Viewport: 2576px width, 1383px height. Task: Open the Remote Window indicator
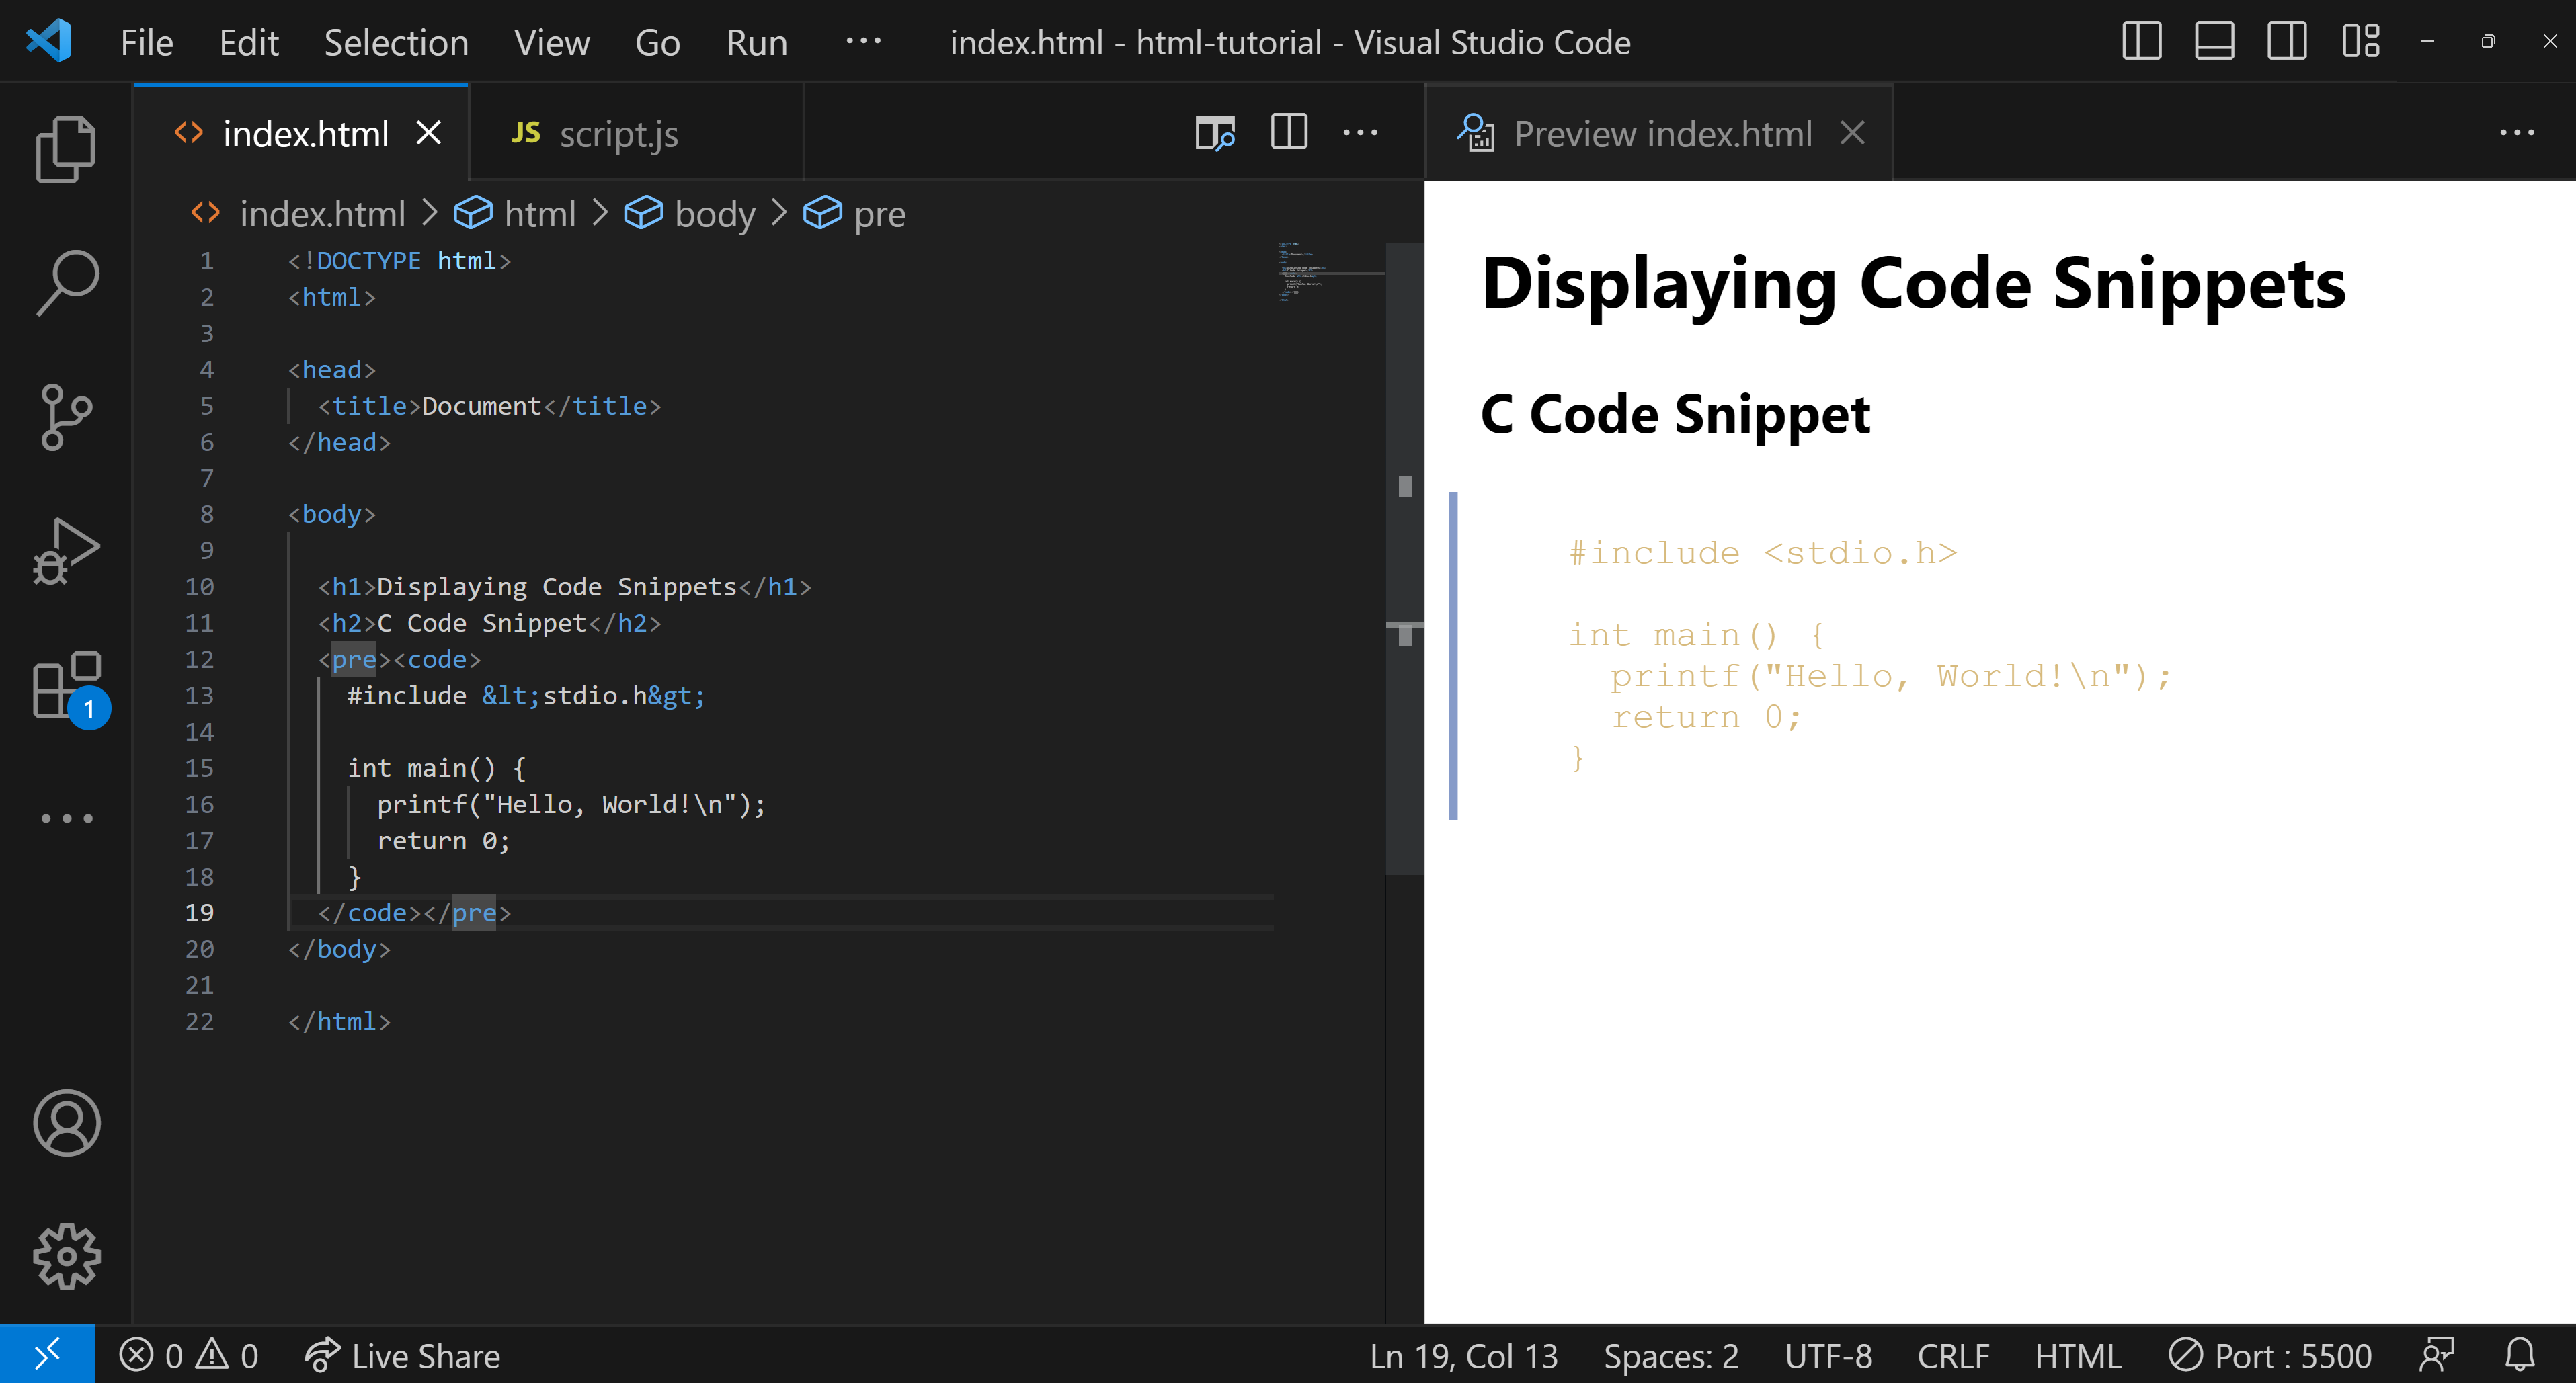[47, 1355]
